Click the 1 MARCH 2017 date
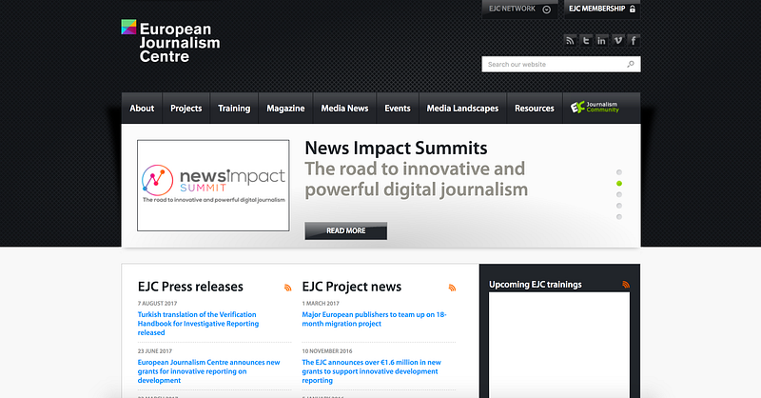The height and width of the screenshot is (398, 761). [x=321, y=303]
